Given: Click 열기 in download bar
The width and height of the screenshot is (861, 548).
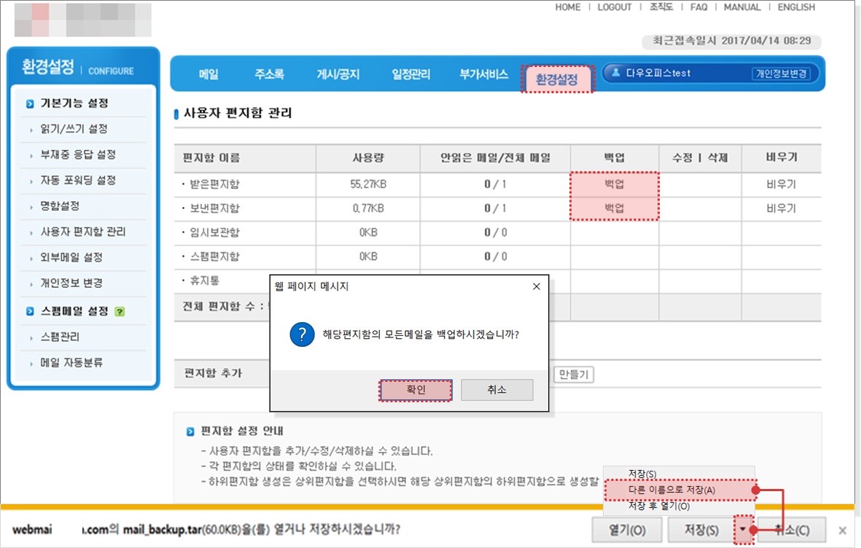Looking at the screenshot, I should tap(627, 530).
